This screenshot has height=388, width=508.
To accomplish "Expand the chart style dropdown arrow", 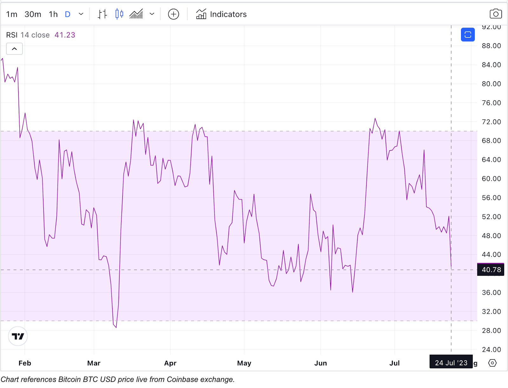I will 152,14.
